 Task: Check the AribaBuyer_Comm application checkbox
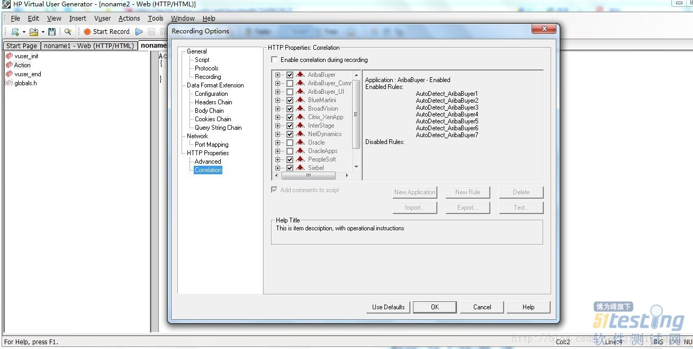tap(290, 83)
